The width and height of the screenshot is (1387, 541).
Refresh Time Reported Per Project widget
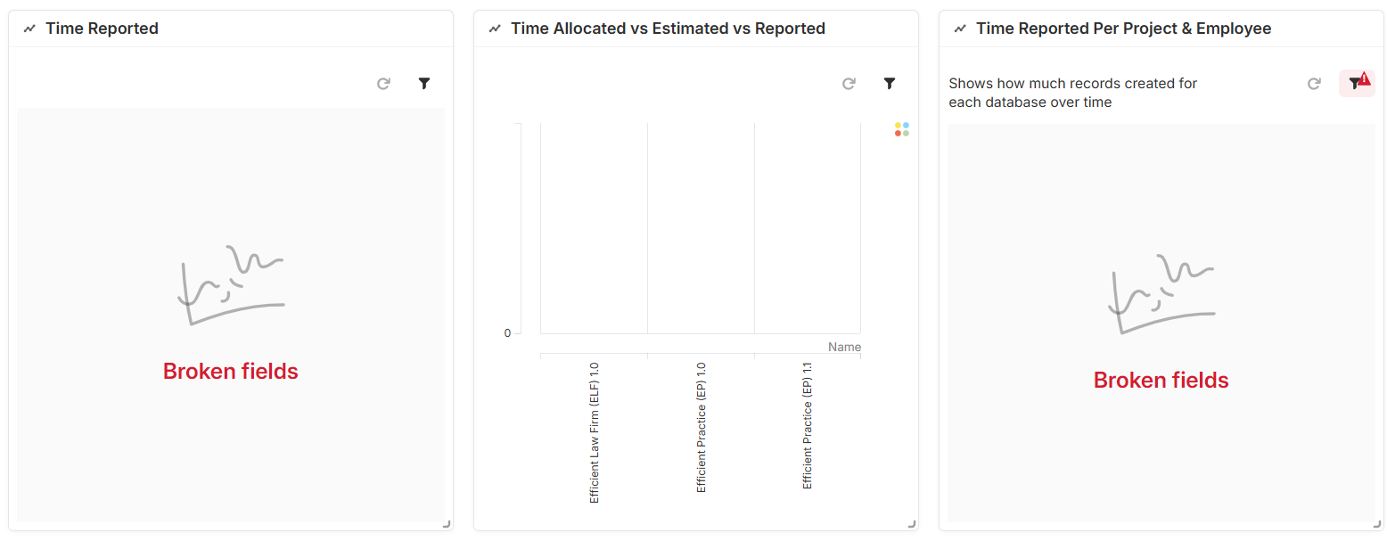pyautogui.click(x=1314, y=84)
